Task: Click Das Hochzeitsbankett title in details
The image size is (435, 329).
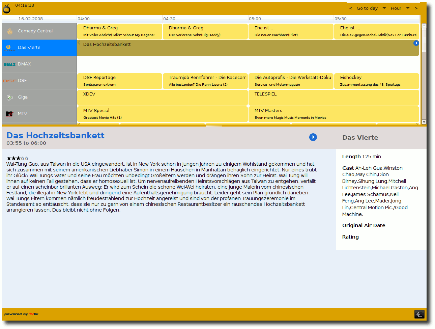Action: pyautogui.click(x=55, y=136)
